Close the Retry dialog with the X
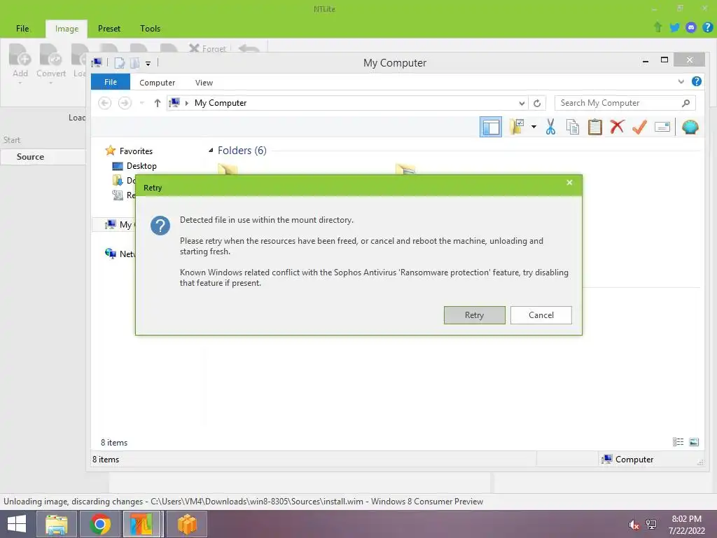Image resolution: width=717 pixels, height=538 pixels. click(x=569, y=183)
